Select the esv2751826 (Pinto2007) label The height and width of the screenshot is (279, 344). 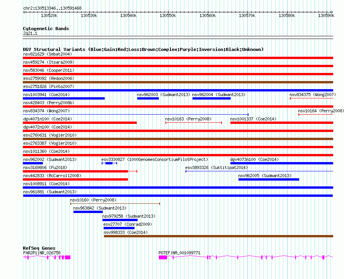(49, 86)
